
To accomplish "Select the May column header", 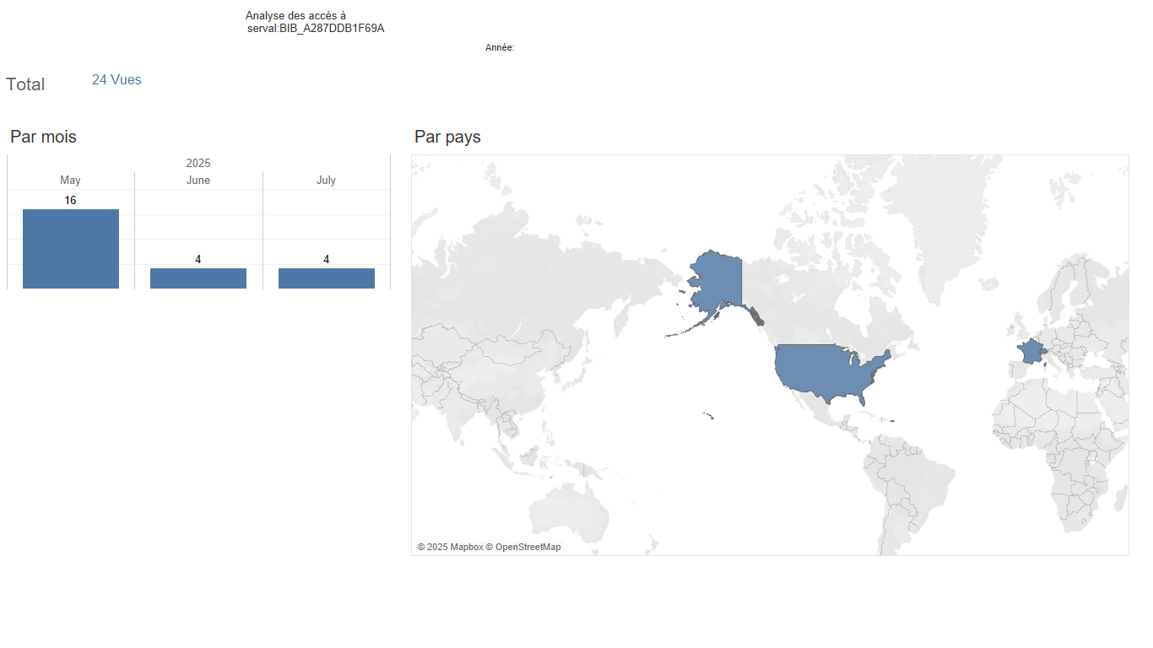I will click(x=71, y=181).
